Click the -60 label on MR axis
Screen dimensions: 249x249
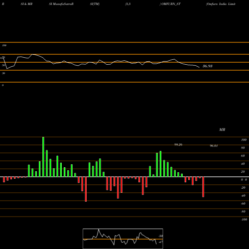point(243,204)
